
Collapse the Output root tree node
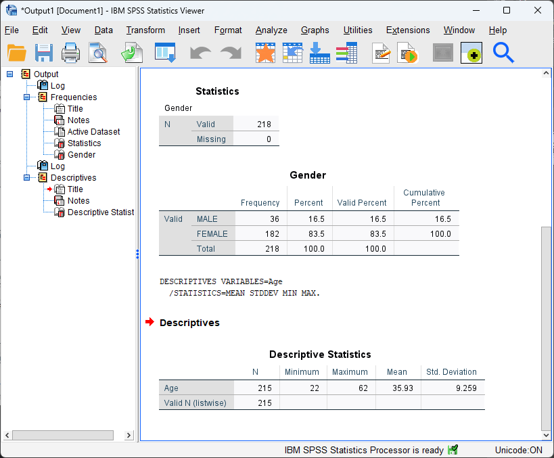pos(10,74)
